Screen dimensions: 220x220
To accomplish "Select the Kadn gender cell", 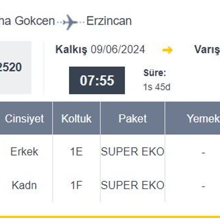I will [x=24, y=185].
